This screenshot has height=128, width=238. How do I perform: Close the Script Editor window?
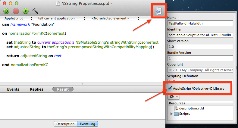[x=5, y=3]
